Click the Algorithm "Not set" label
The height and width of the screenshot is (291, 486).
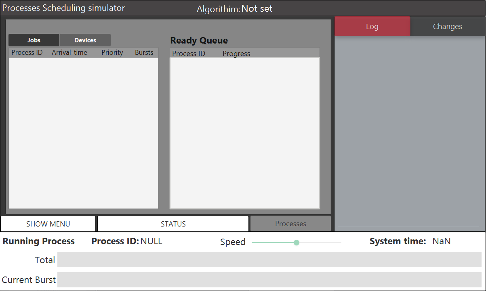257,9
